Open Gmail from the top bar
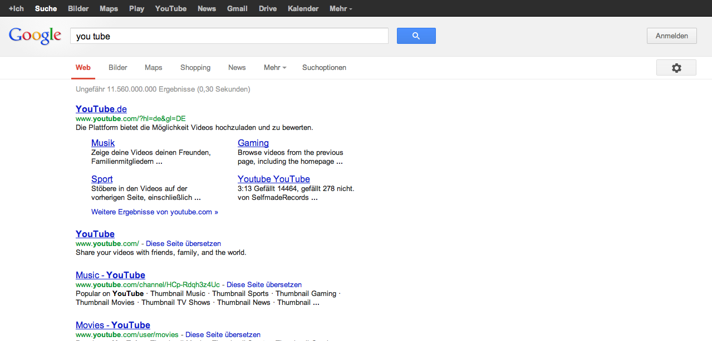Screen dimensions: 712x341 click(x=237, y=8)
